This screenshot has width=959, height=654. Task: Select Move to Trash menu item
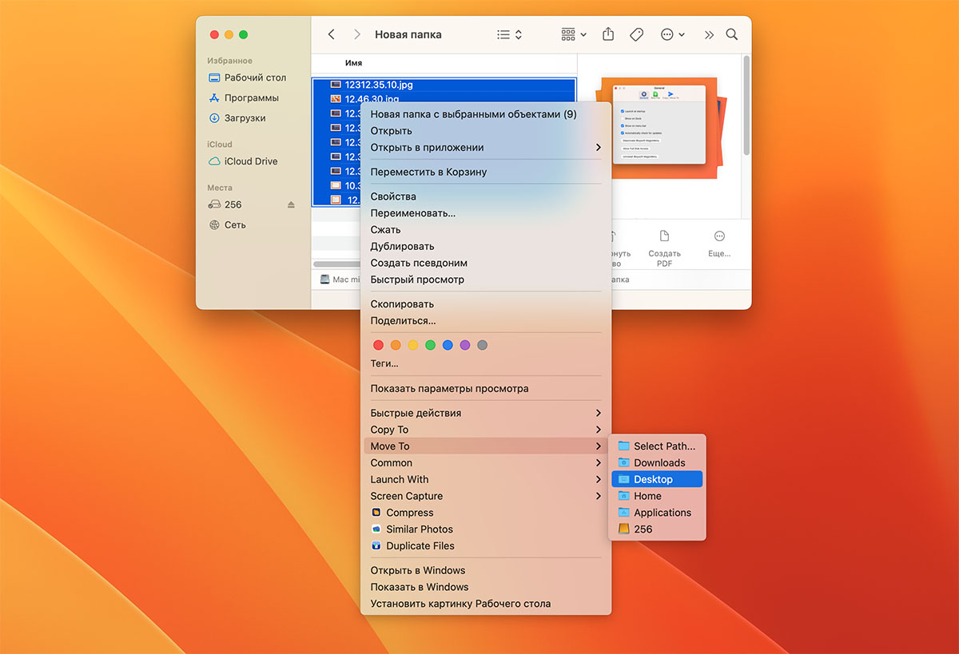428,172
